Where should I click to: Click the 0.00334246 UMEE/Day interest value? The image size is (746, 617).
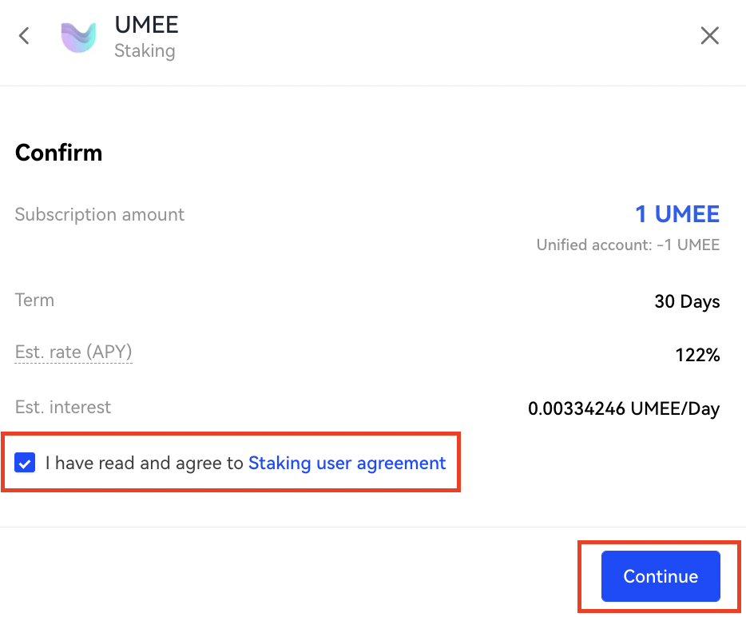click(x=624, y=408)
